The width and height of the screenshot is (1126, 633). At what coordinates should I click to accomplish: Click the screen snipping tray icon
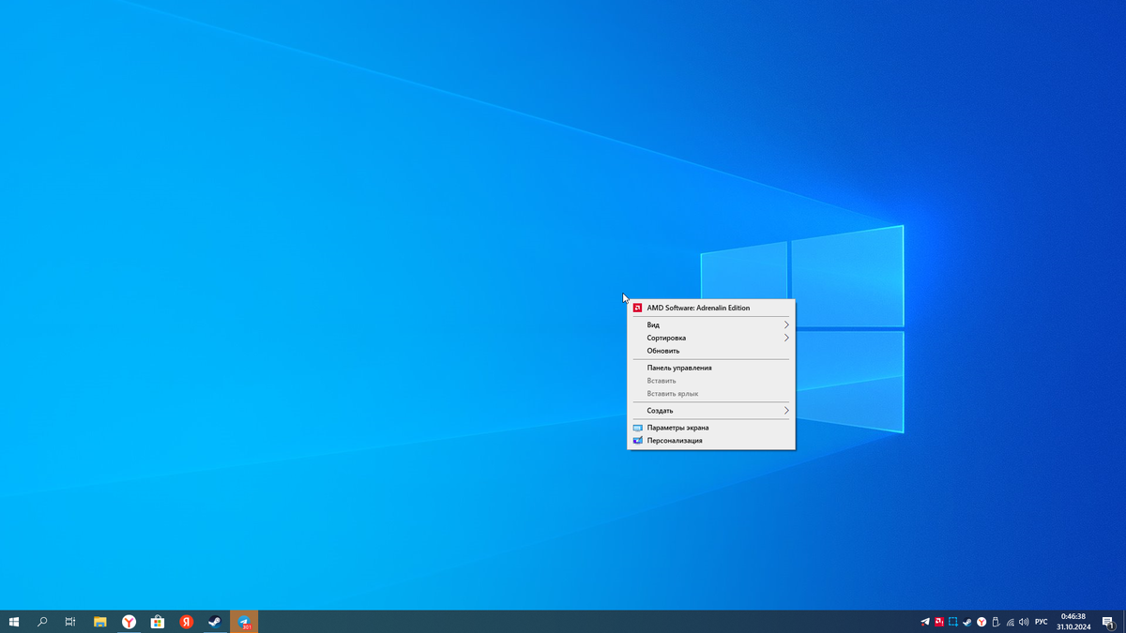coord(952,622)
